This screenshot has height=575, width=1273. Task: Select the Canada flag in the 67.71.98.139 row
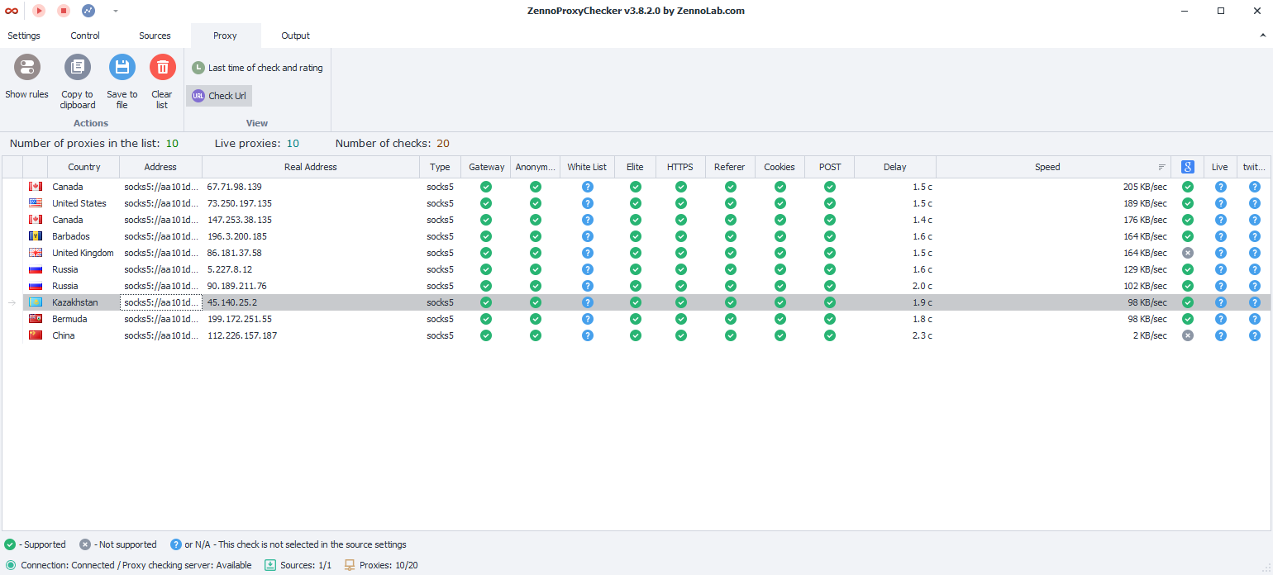pyautogui.click(x=36, y=187)
